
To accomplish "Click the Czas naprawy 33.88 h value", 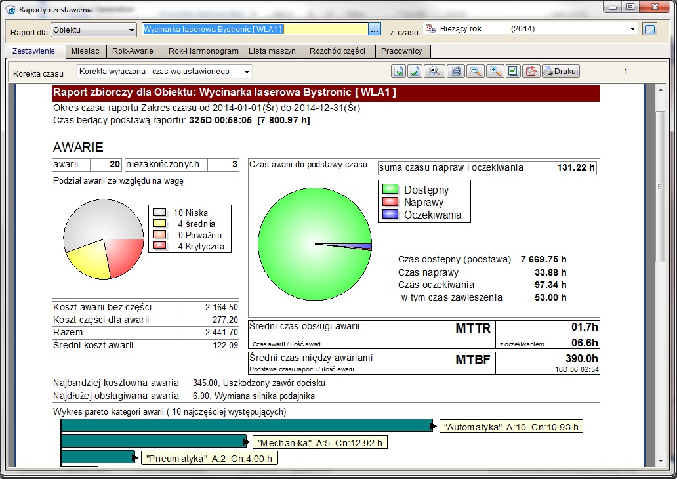I will [x=550, y=272].
